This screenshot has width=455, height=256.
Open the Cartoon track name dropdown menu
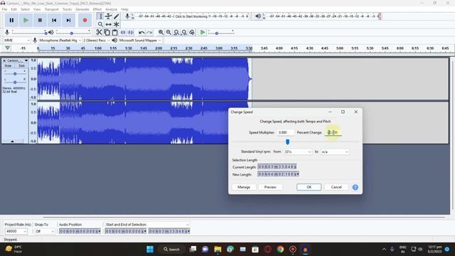point(26,60)
